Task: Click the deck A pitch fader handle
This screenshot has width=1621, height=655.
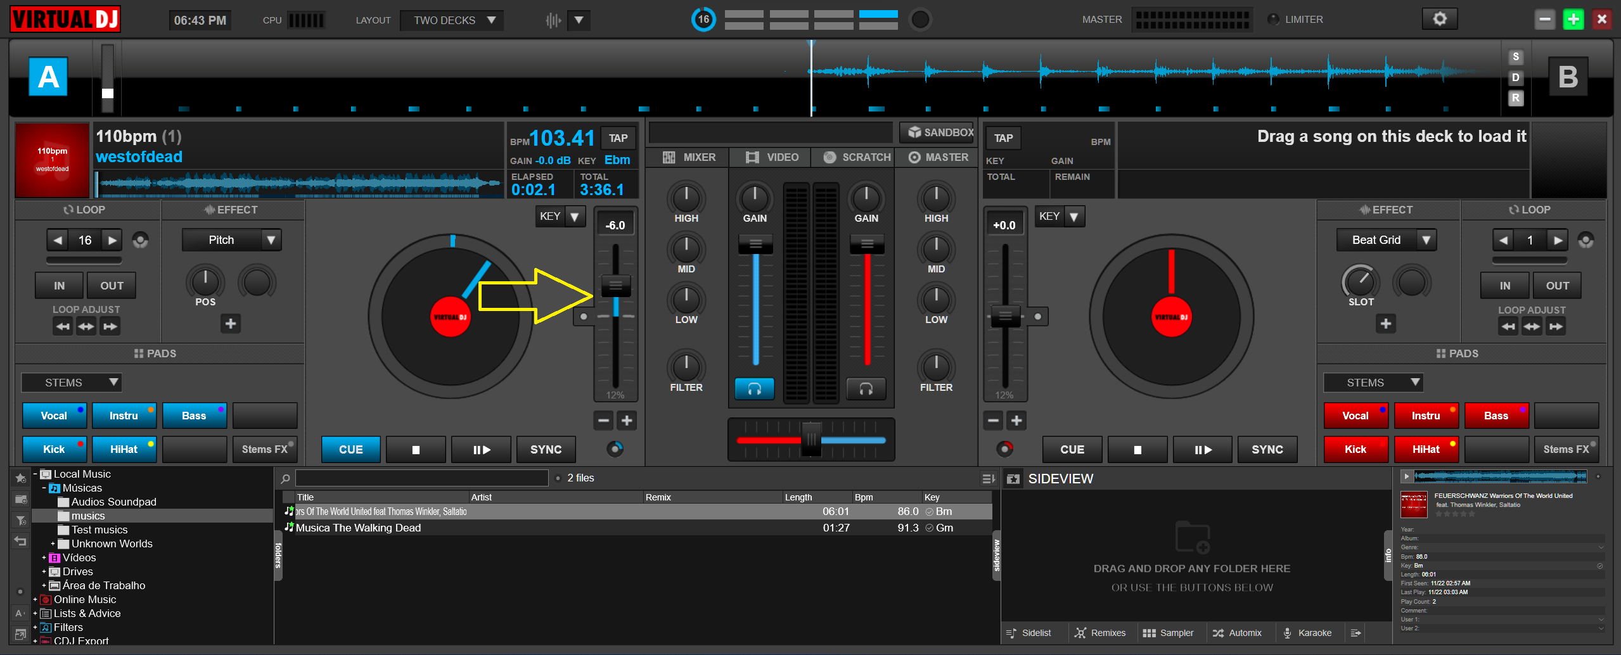Action: click(615, 286)
